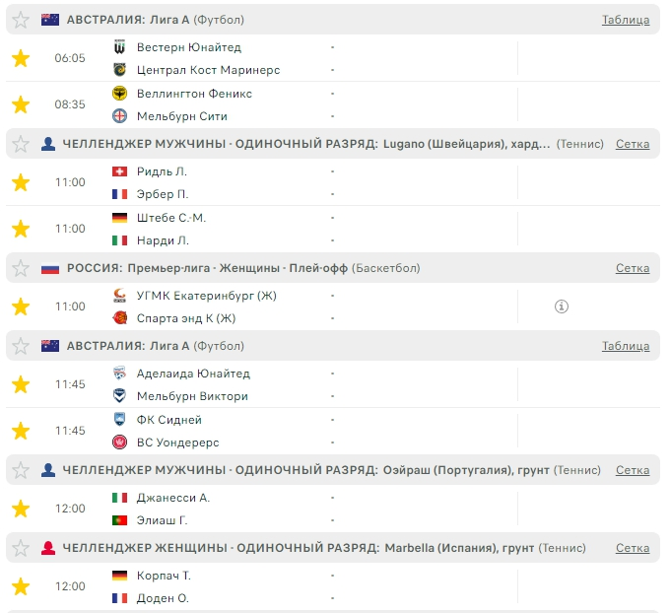Click the info icon in UGMK Ekaterinburg match row
Viewport: 670px width, 613px height.
click(562, 306)
